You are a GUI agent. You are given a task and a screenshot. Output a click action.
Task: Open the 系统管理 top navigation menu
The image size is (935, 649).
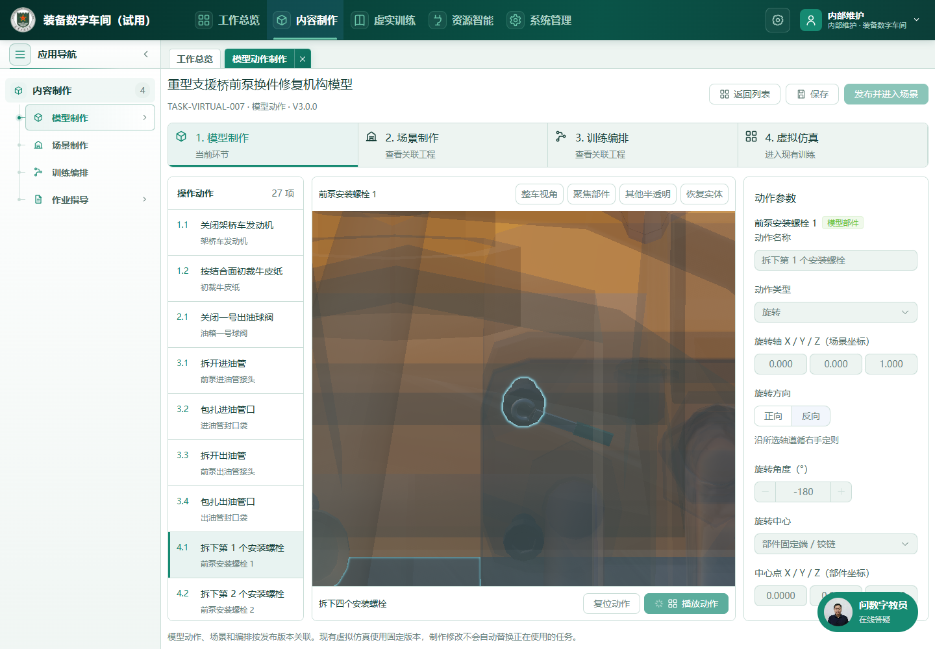(x=540, y=20)
